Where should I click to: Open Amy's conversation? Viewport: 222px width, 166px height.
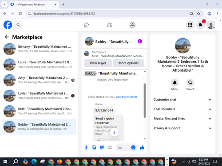coord(39,80)
